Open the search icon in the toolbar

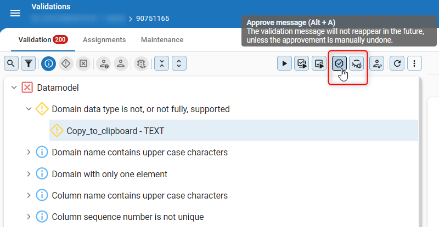point(11,63)
